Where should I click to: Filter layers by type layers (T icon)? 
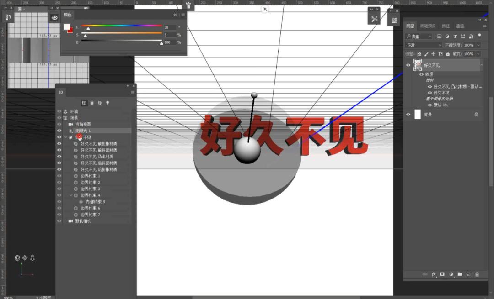[455, 37]
